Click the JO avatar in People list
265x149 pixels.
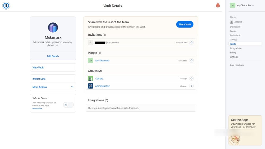pos(91,60)
